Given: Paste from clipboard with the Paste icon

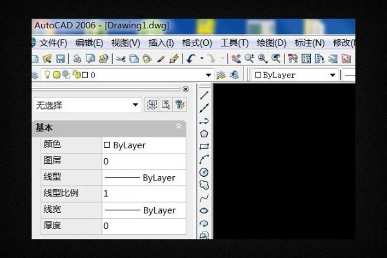Looking at the screenshot, I should pyautogui.click(x=147, y=59).
